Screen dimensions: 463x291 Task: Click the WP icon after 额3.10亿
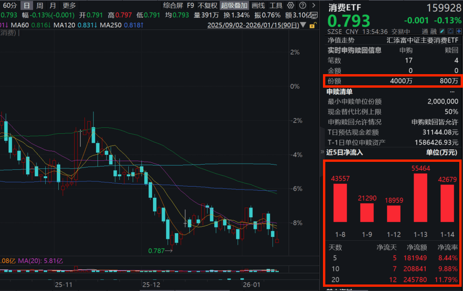314,14
